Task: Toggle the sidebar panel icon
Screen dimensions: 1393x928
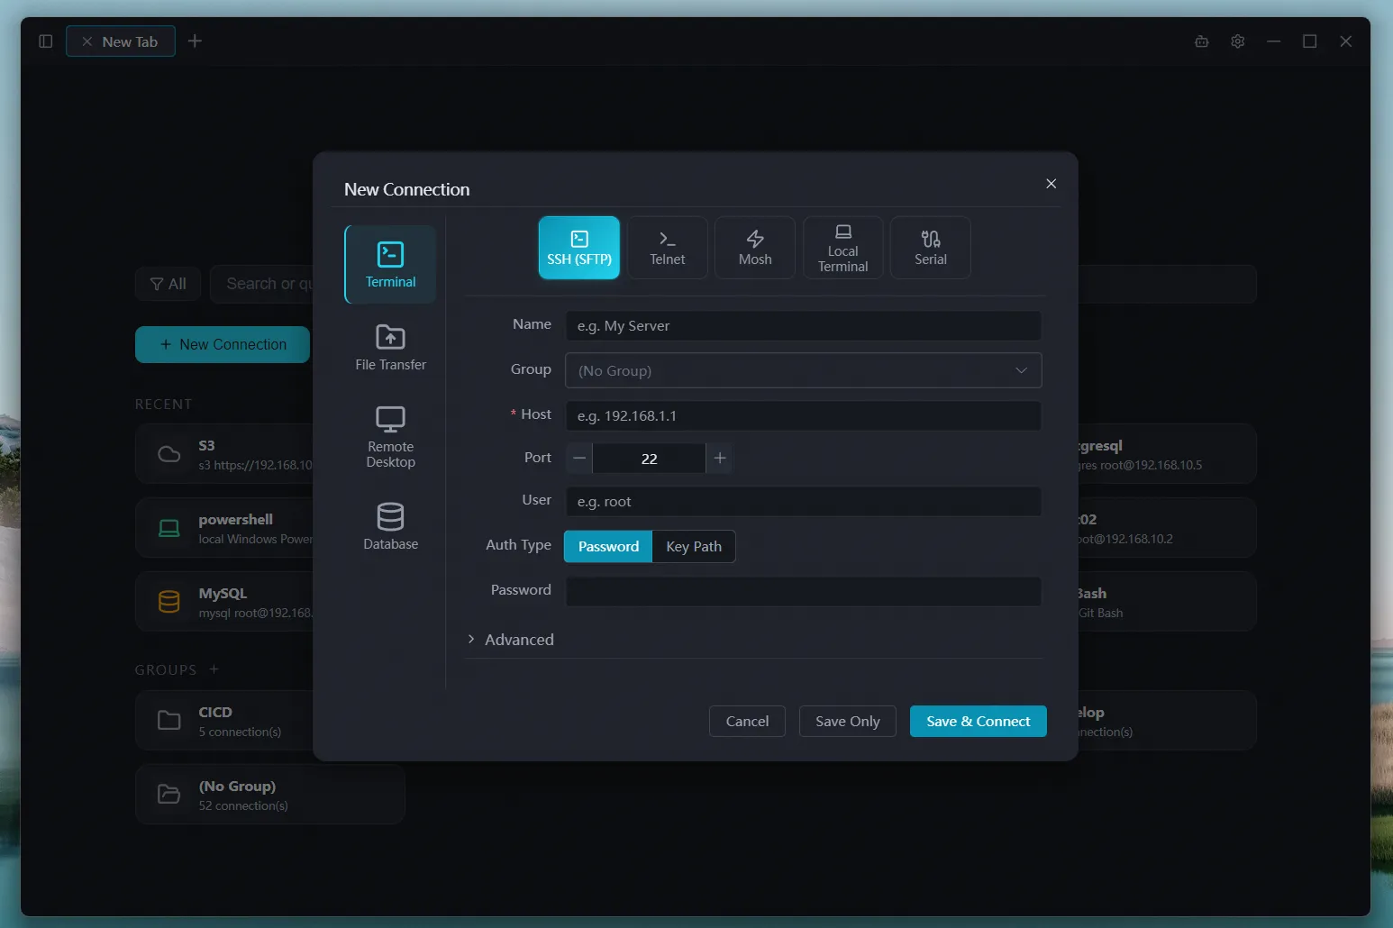Action: (x=46, y=41)
